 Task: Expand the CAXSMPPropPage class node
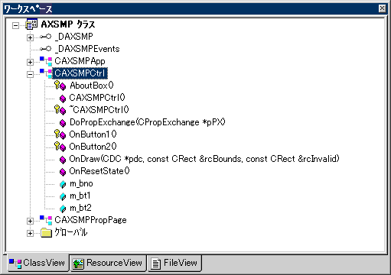30,221
